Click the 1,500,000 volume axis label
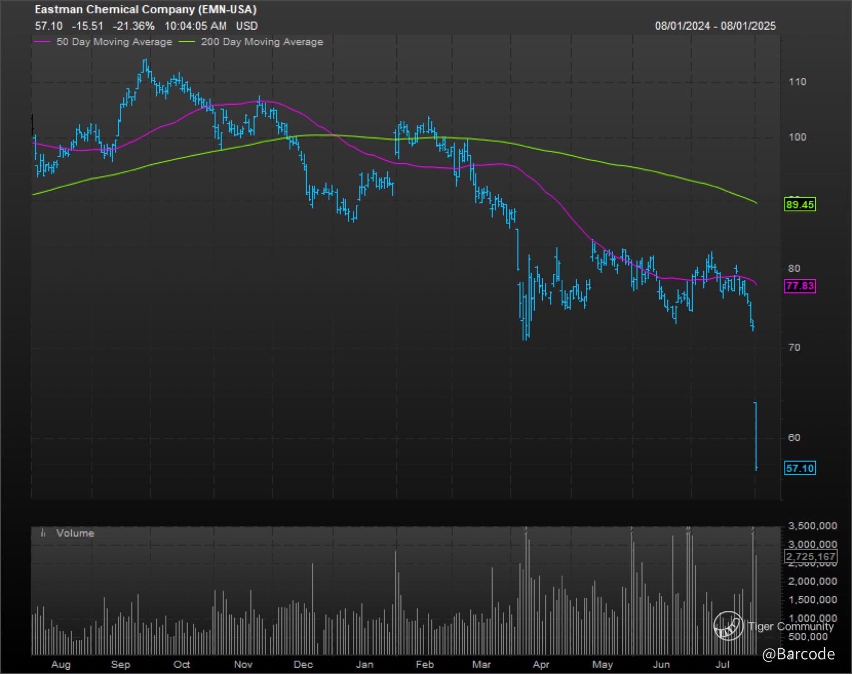Image resolution: width=852 pixels, height=674 pixels. coord(812,600)
